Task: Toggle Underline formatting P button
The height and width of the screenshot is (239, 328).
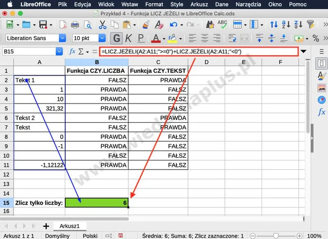Action: [141, 38]
